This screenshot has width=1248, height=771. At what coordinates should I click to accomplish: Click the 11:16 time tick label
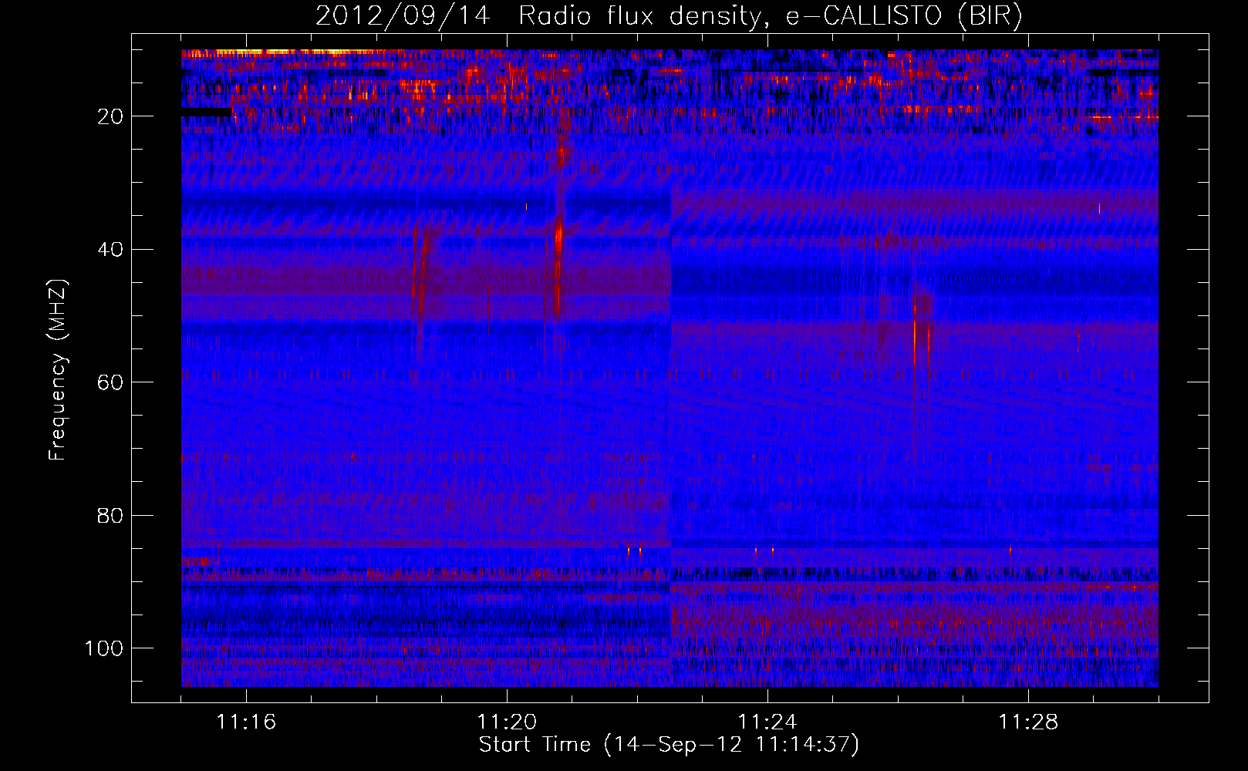(x=246, y=722)
